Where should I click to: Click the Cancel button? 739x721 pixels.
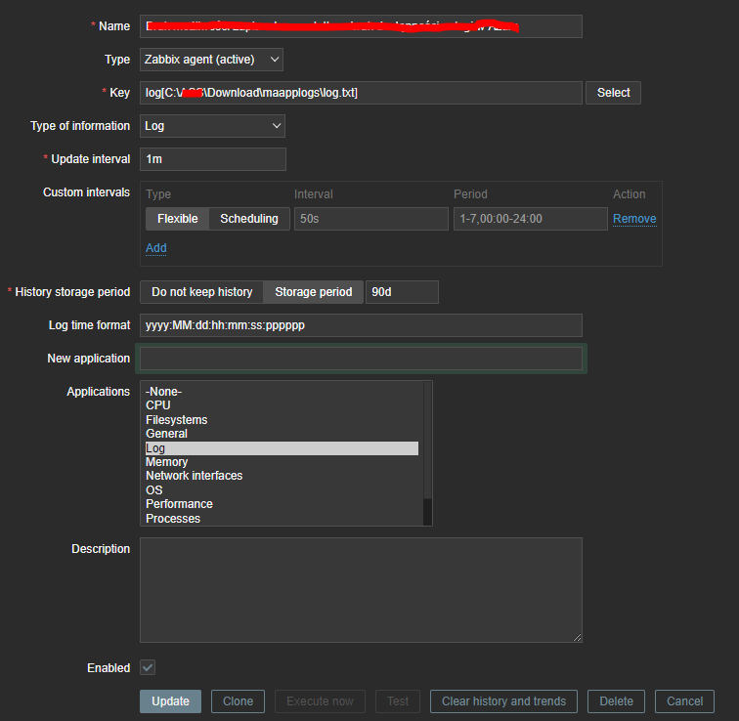[684, 701]
